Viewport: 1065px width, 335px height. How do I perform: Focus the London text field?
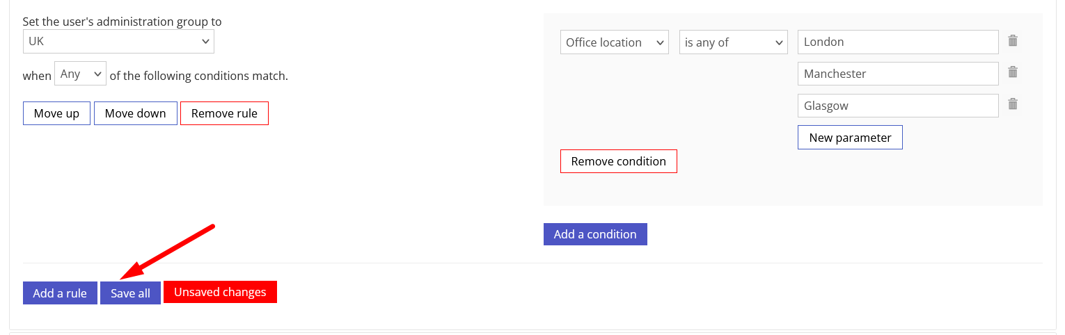pyautogui.click(x=898, y=42)
